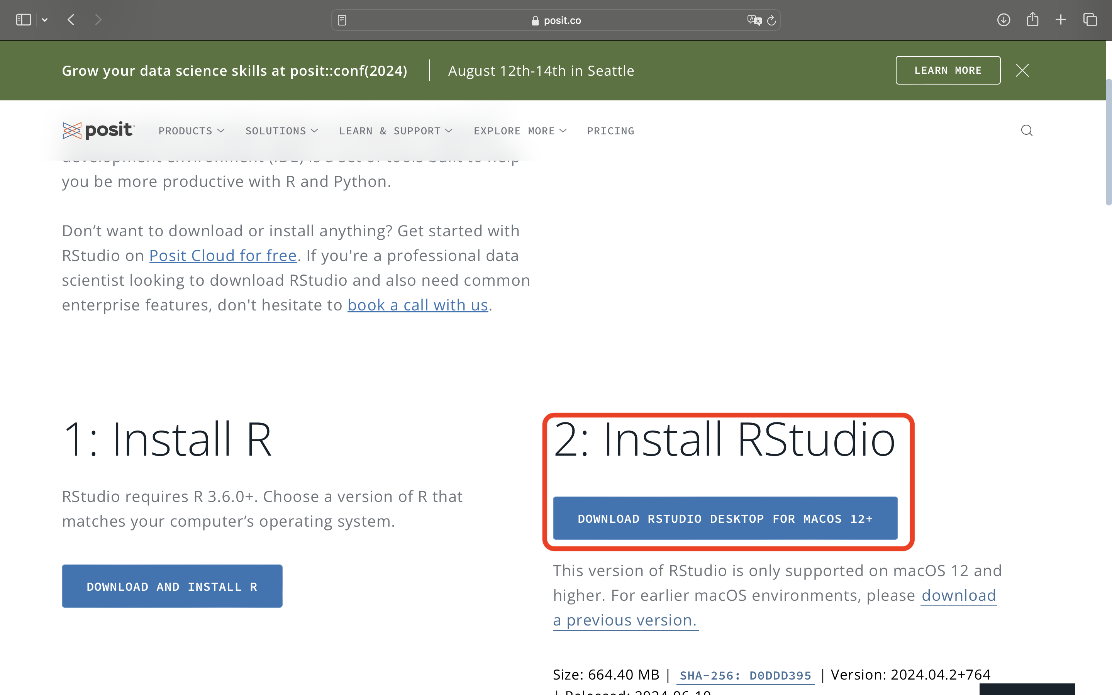Show Safari downloads icon
The width and height of the screenshot is (1112, 695).
(1003, 20)
